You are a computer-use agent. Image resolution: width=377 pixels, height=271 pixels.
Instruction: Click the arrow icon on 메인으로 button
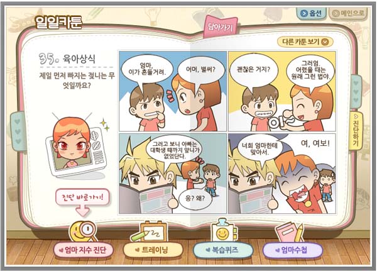point(336,13)
